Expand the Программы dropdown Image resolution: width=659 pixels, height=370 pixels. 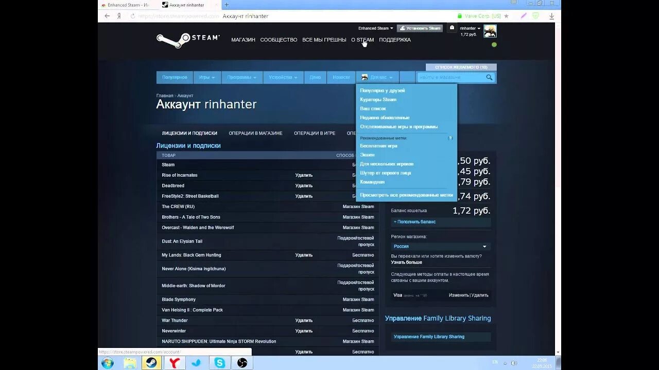(242, 78)
